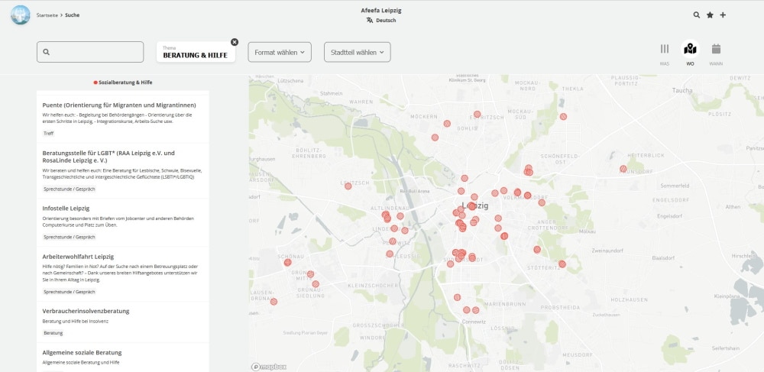Switch to the WAS column view
764x372 pixels.
point(664,52)
